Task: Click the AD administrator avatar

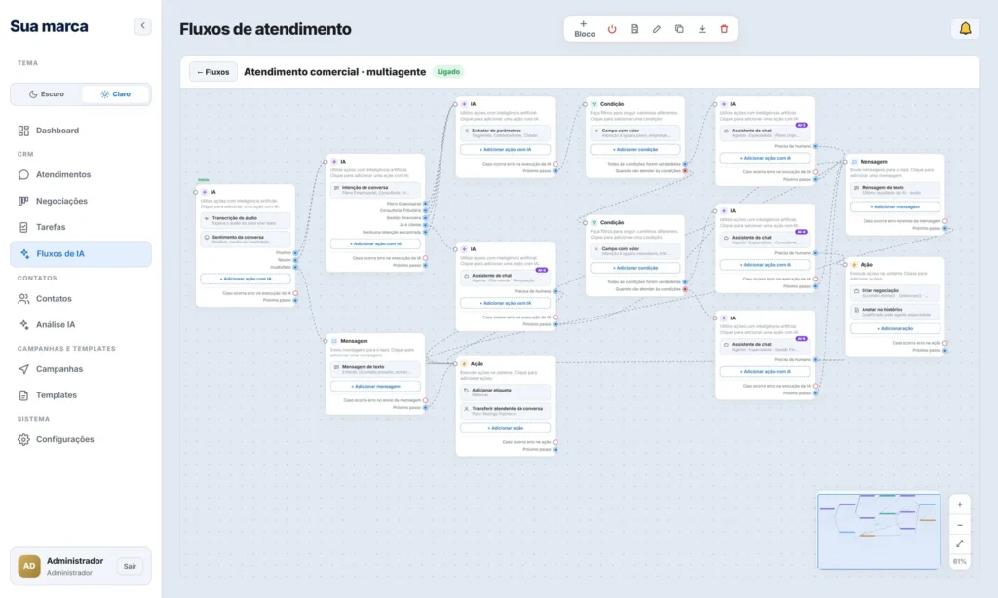Action: tap(28, 566)
